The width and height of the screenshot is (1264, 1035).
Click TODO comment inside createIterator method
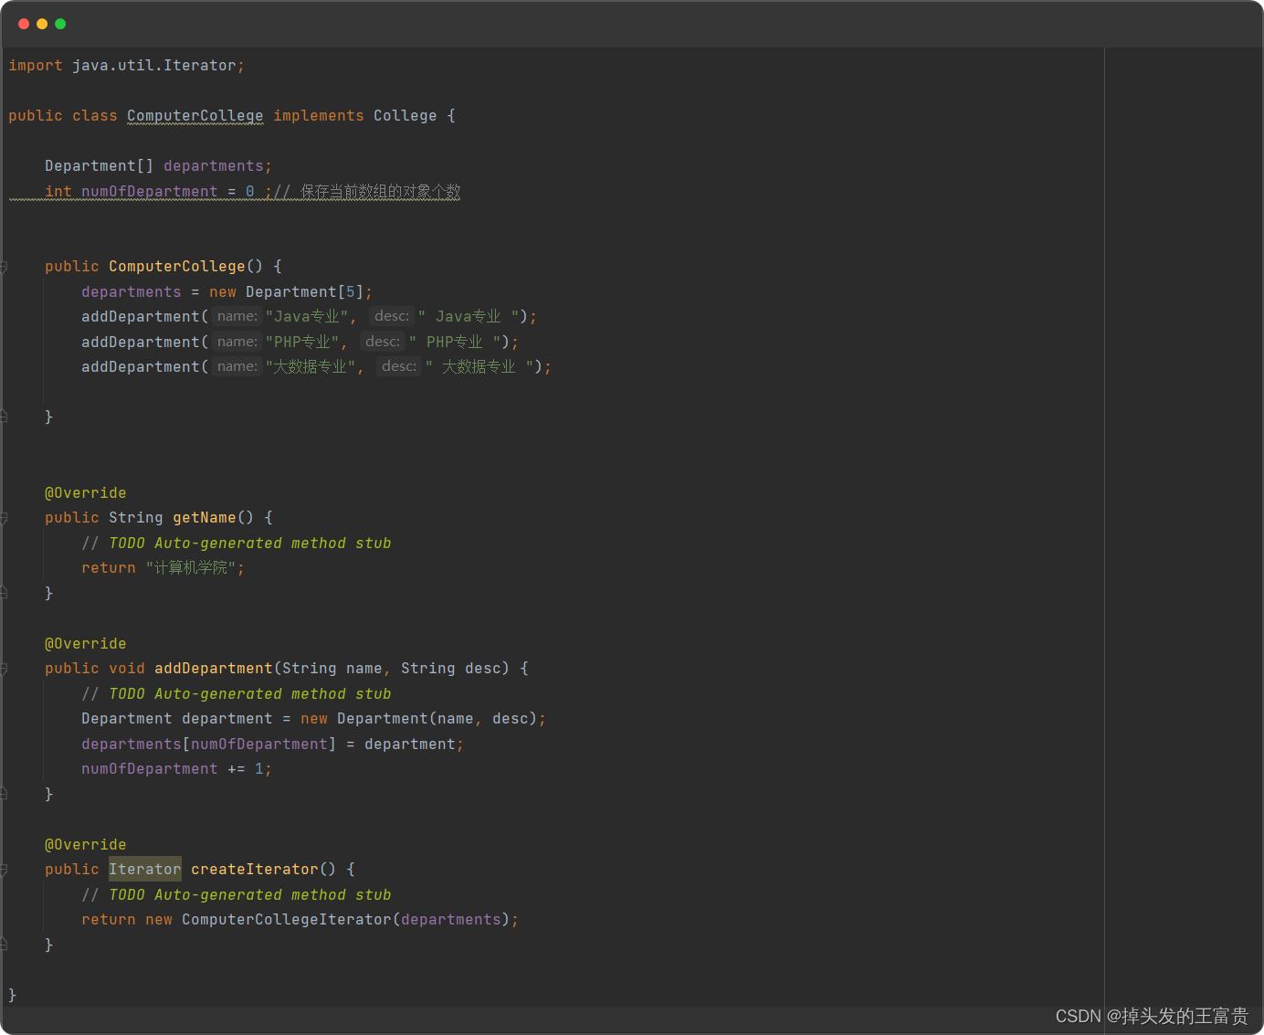(x=237, y=895)
